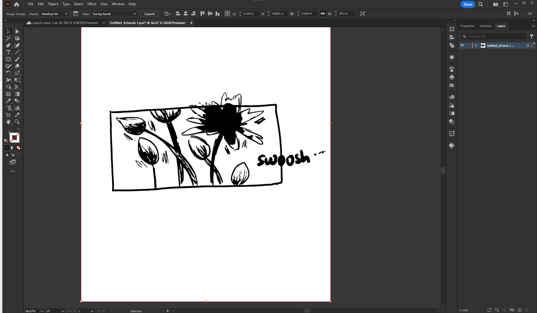The image size is (537, 313).
Task: Select the Line Segment tool
Action: [17, 52]
